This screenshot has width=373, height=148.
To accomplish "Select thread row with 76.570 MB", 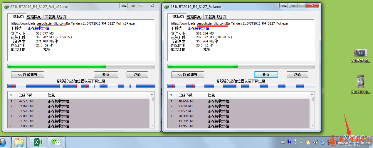I will pyautogui.click(x=78, y=101).
